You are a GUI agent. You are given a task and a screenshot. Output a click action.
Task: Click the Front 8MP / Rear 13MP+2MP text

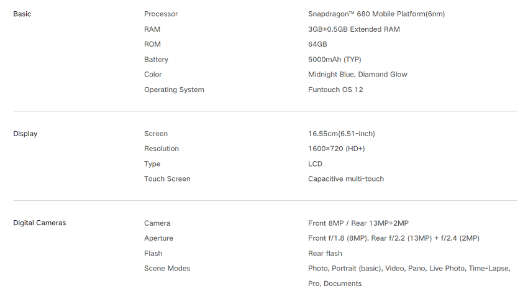[x=358, y=223]
